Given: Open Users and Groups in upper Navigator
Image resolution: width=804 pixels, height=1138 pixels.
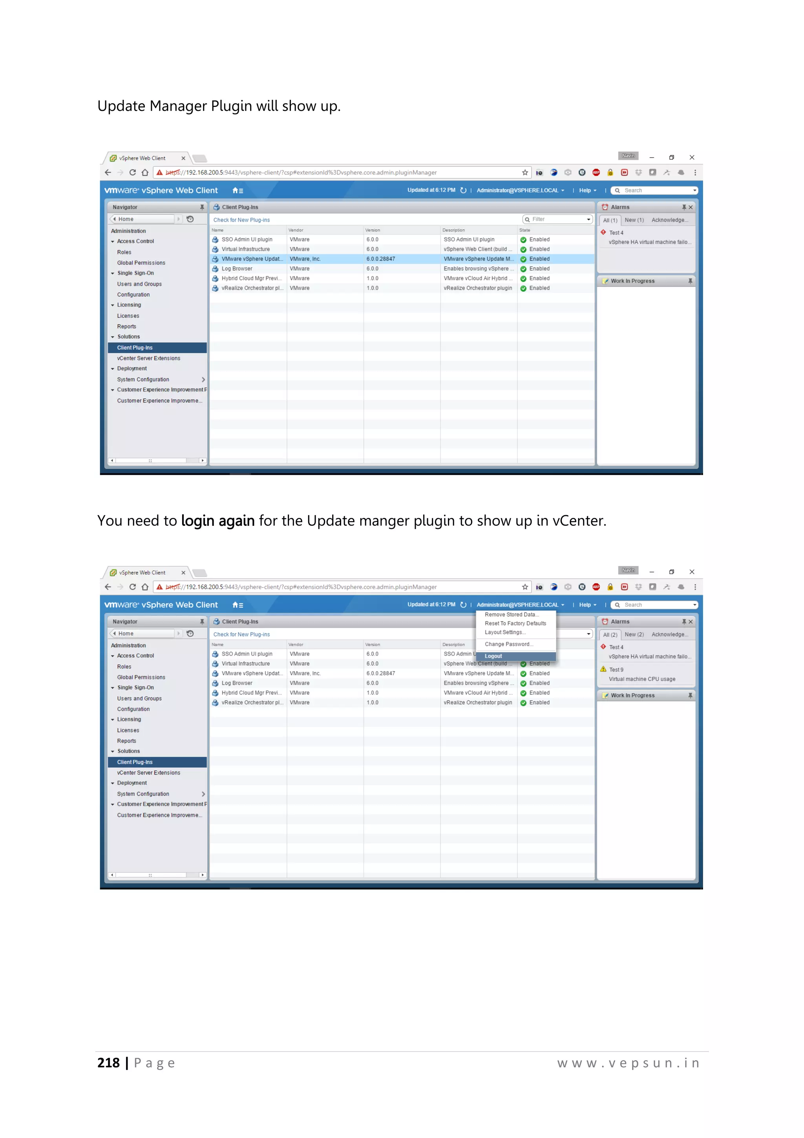Looking at the screenshot, I should [x=140, y=284].
